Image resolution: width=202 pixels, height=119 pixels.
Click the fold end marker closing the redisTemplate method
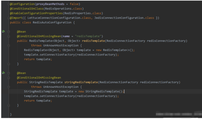click(x=9, y=64)
